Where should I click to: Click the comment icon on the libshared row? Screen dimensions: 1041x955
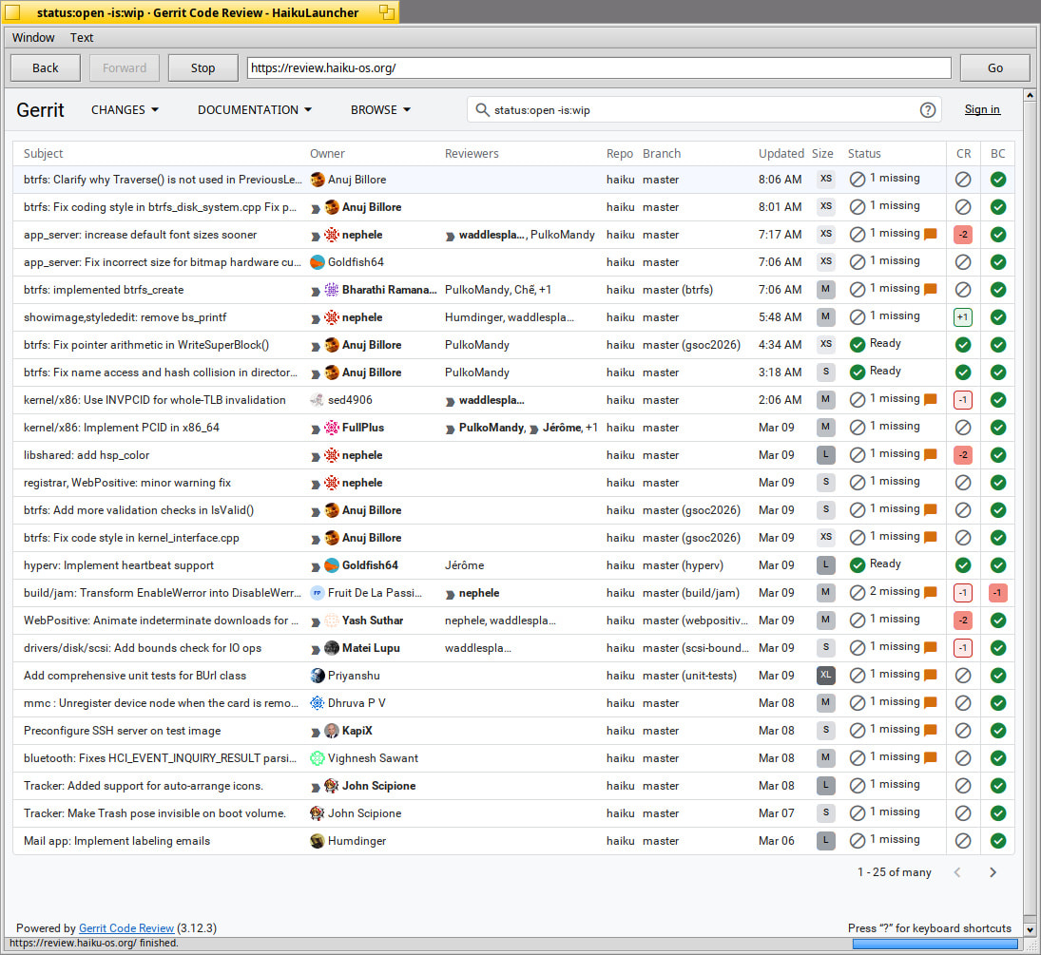pos(930,455)
